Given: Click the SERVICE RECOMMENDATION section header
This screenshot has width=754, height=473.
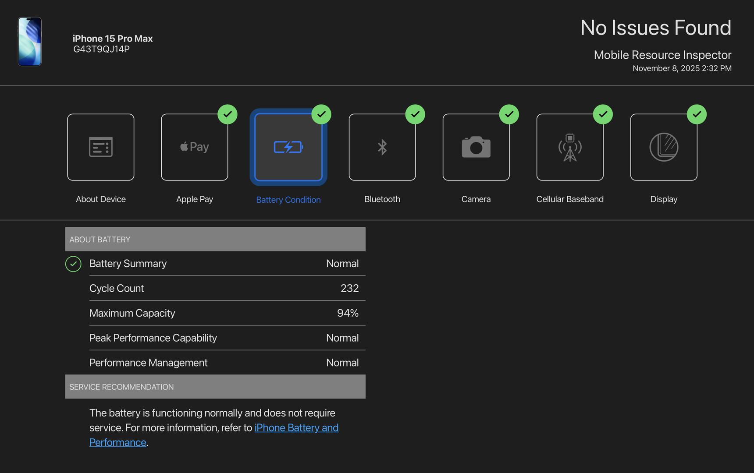Looking at the screenshot, I should [215, 387].
